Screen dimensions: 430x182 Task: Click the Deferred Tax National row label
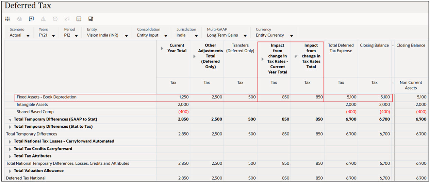tap(26, 178)
